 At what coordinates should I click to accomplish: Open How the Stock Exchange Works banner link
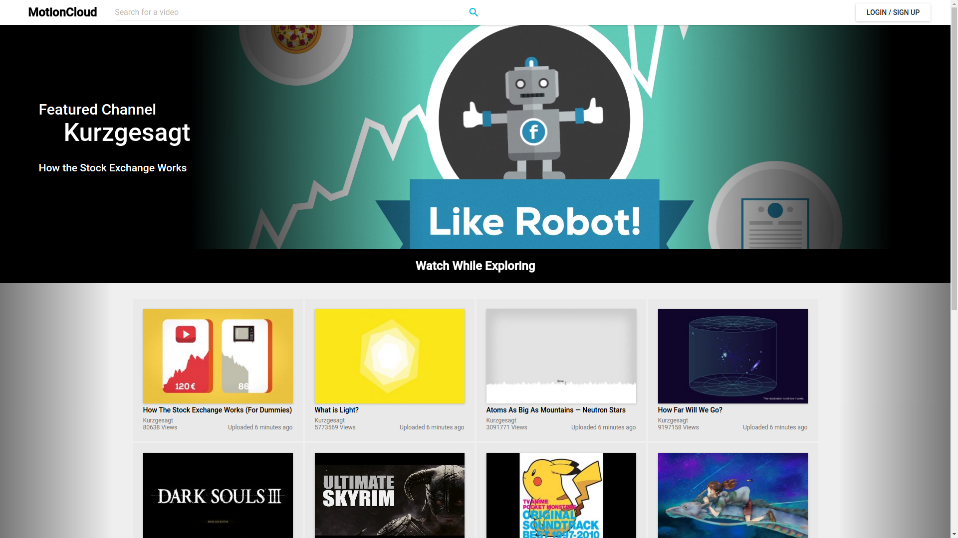(113, 168)
